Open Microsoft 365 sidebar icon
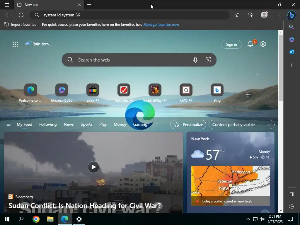The height and width of the screenshot is (225, 300). pyautogui.click(x=292, y=40)
